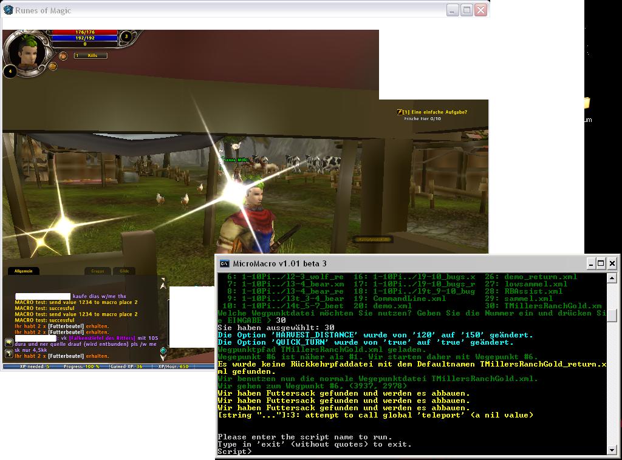Open the MicroMacro window system menu icon
Viewport: 622px width, 460px height.
click(x=224, y=263)
